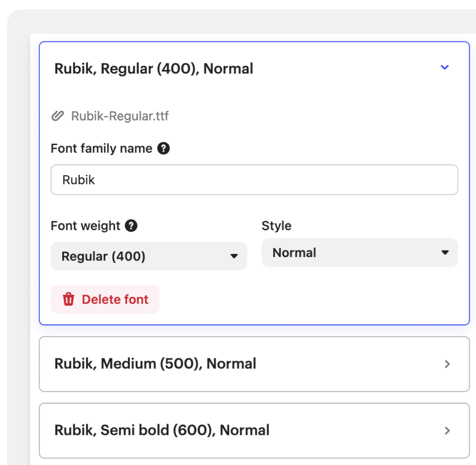This screenshot has height=465, width=476.
Task: Click the Rubik-Regular.ttf file name
Action: pyautogui.click(x=120, y=116)
